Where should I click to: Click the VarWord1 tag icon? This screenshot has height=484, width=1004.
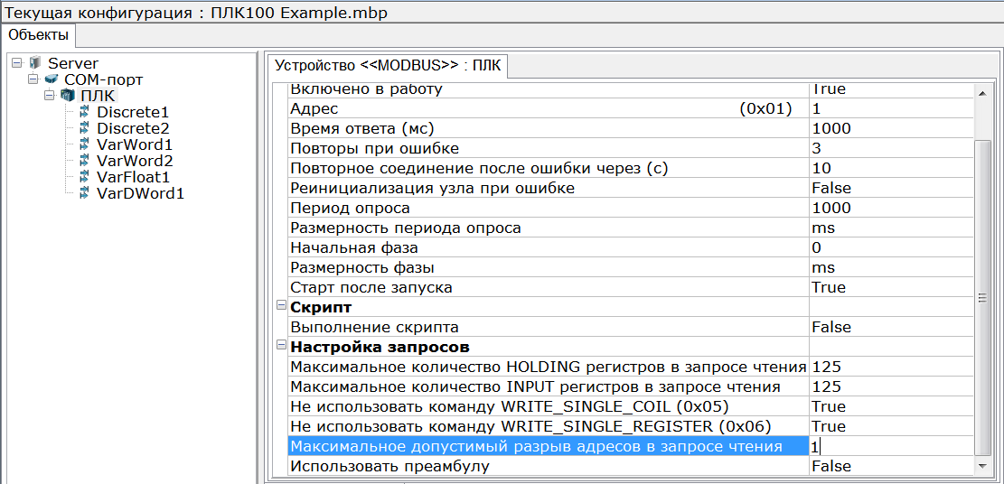tap(84, 144)
